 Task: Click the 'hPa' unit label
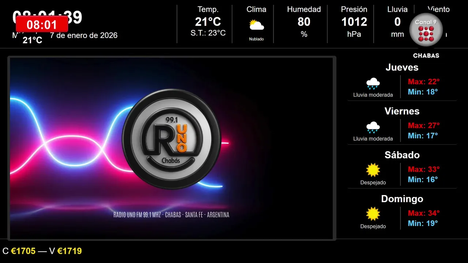(354, 34)
